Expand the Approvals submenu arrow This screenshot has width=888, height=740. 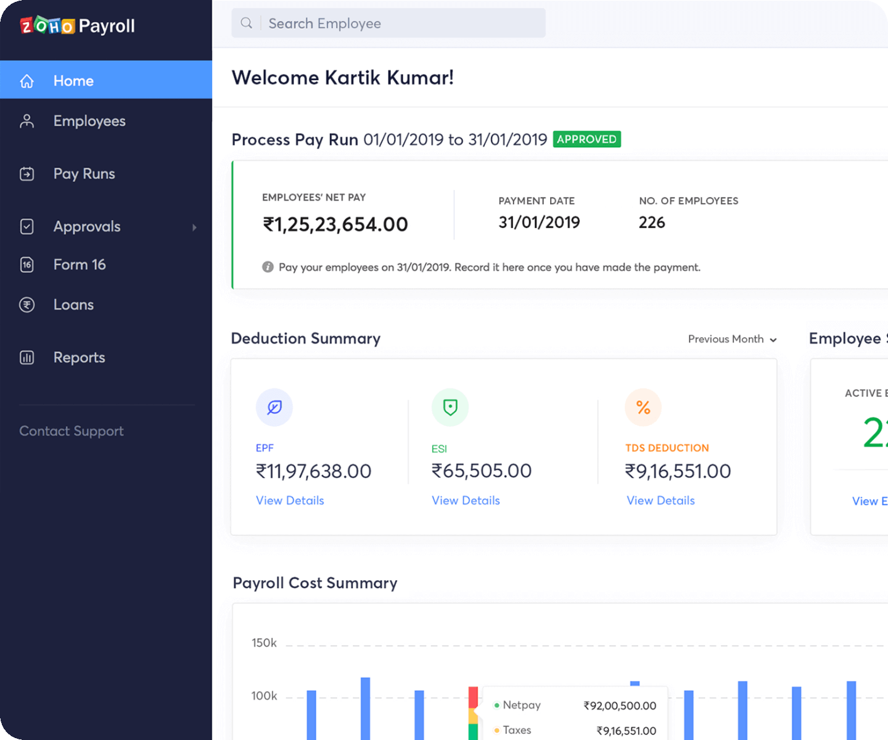tap(194, 227)
